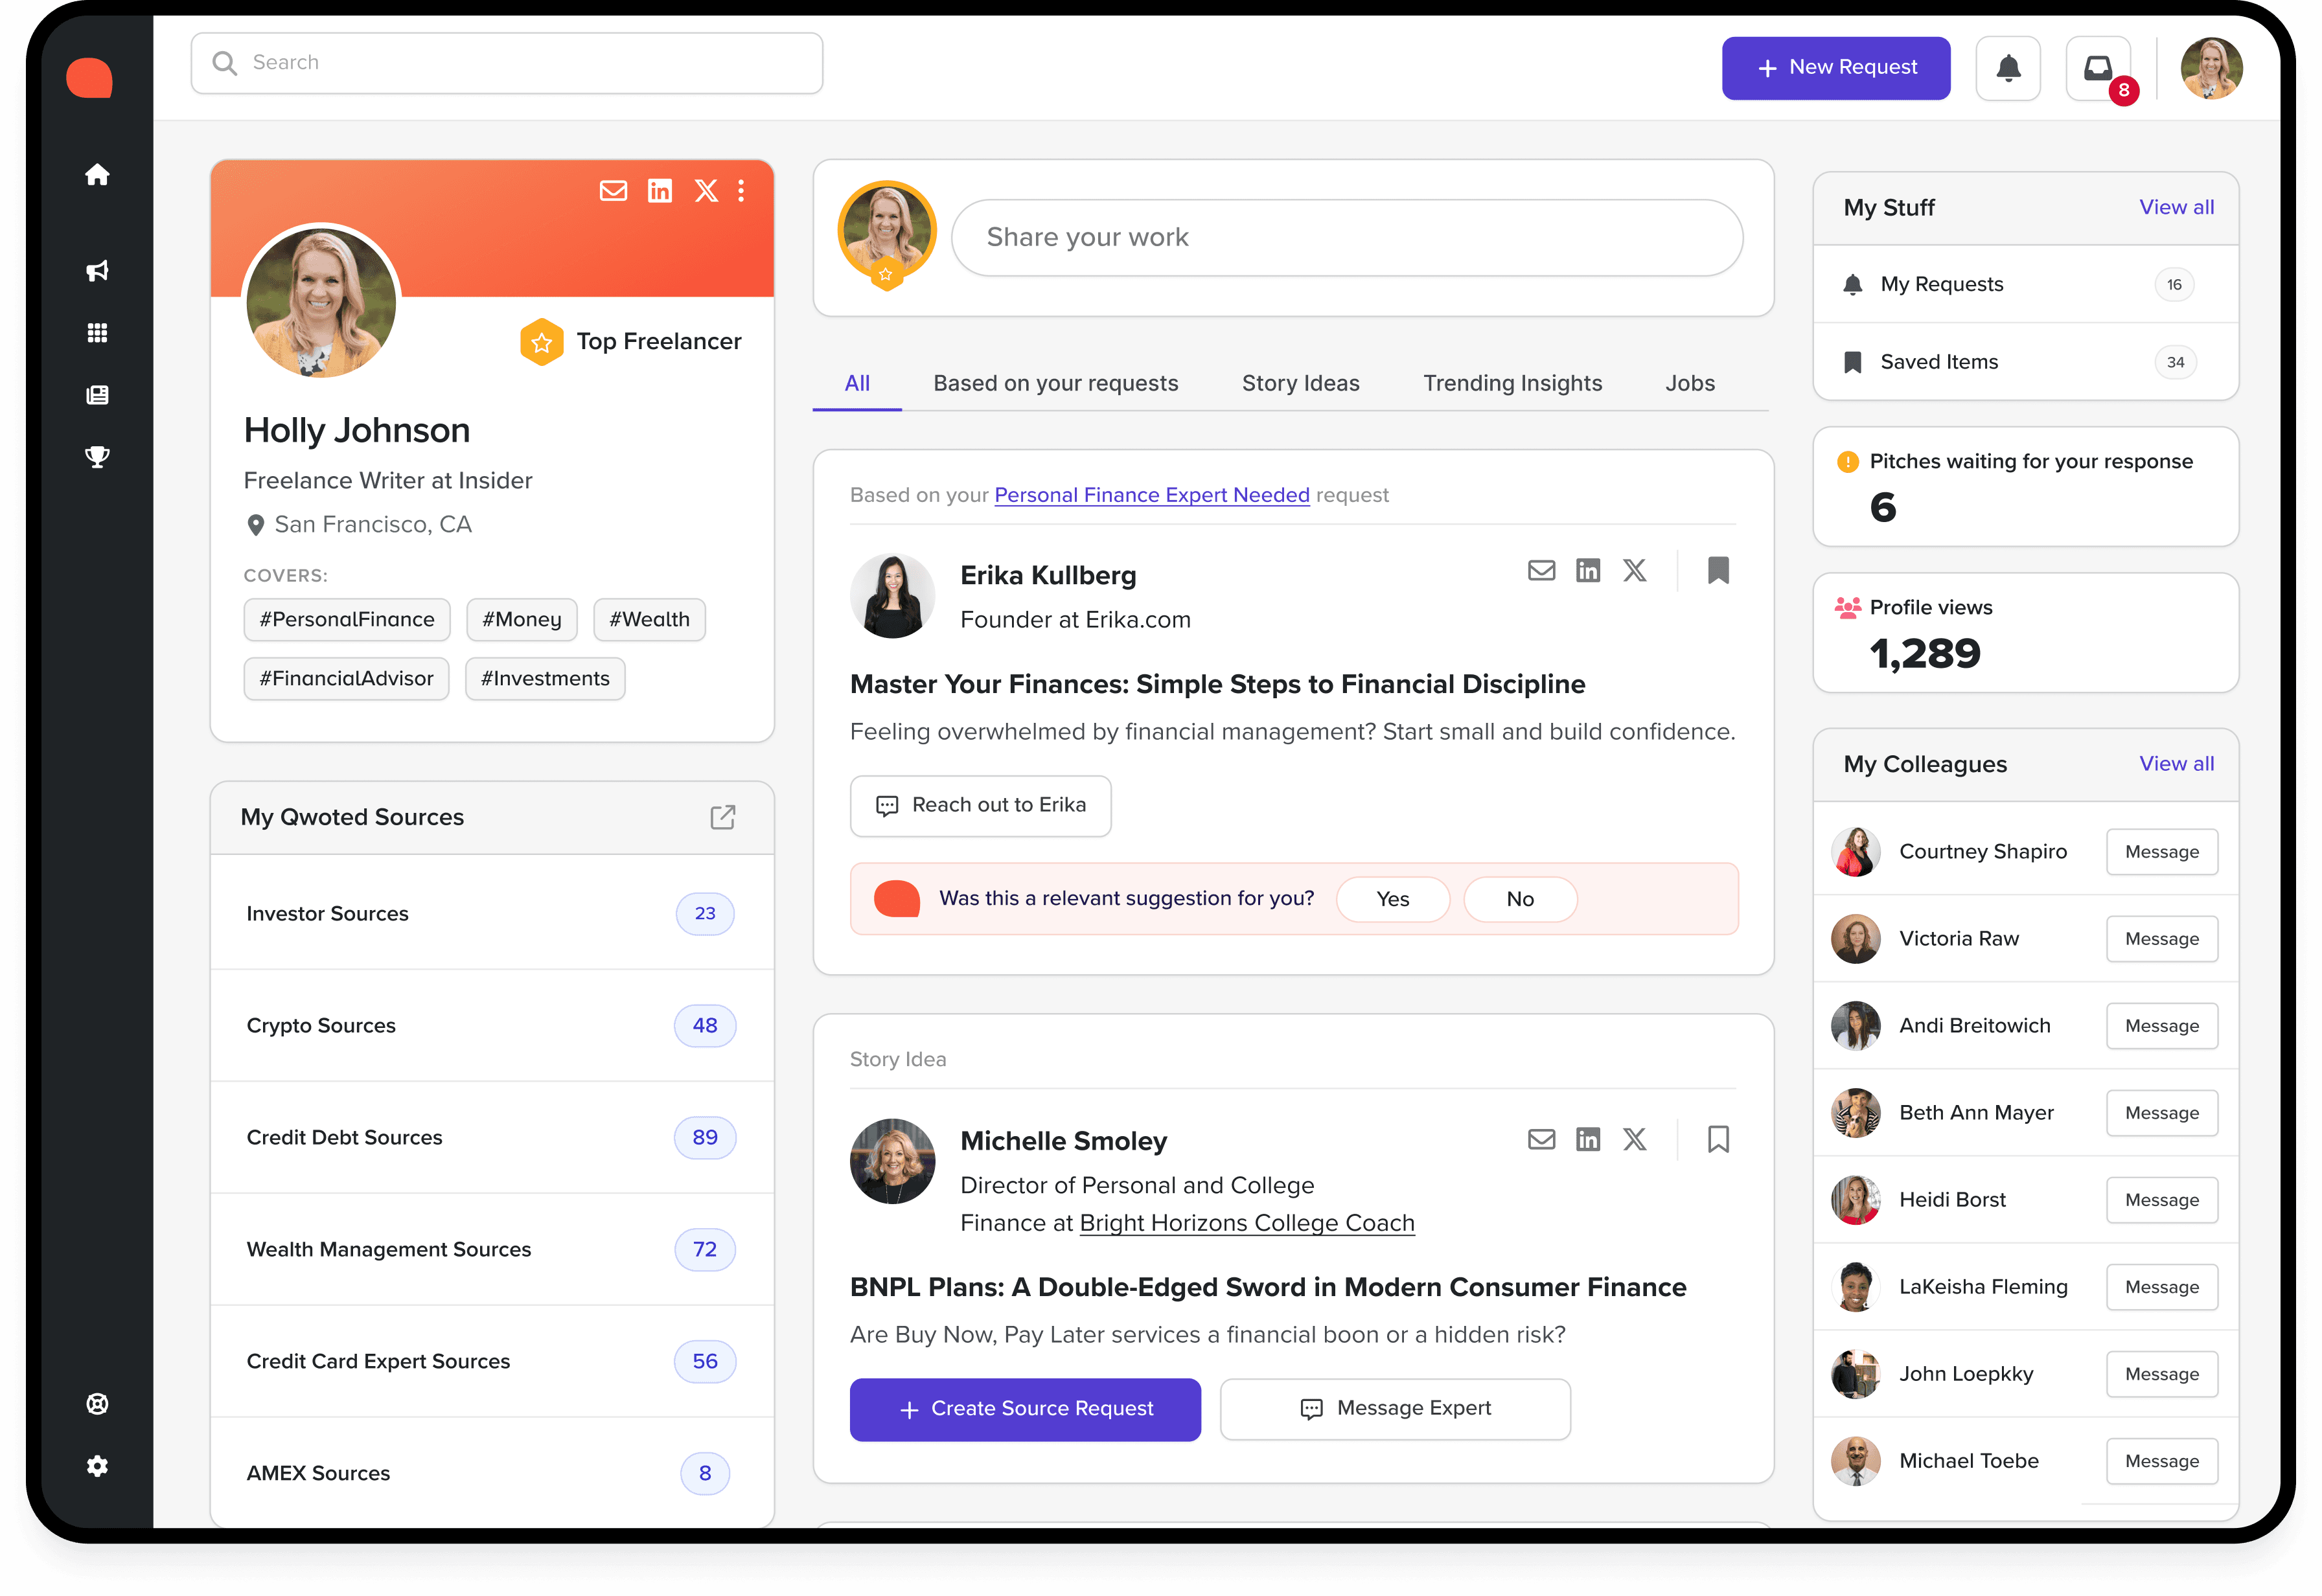Answer Yes to relevant suggestion prompt
The width and height of the screenshot is (2322, 1596).
[1392, 899]
